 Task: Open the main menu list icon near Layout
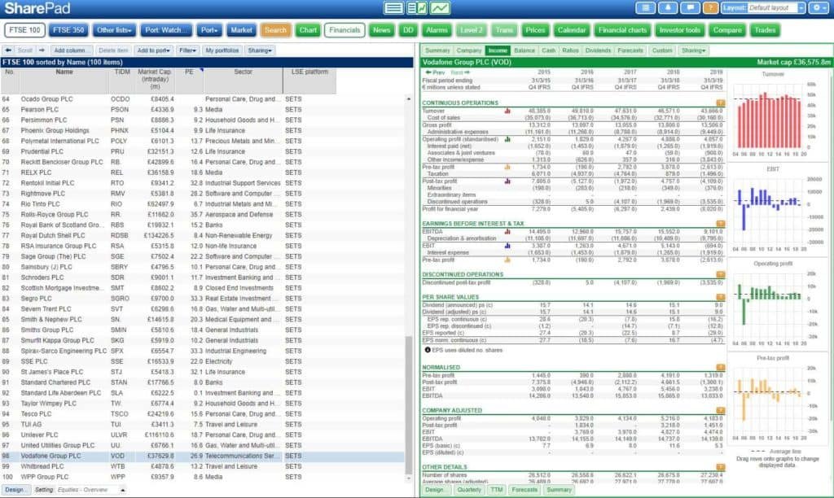[x=645, y=8]
